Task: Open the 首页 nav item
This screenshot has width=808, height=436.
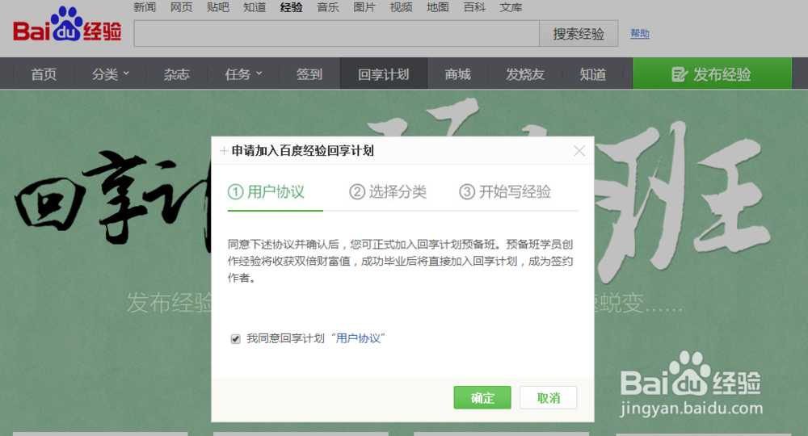Action: tap(44, 74)
